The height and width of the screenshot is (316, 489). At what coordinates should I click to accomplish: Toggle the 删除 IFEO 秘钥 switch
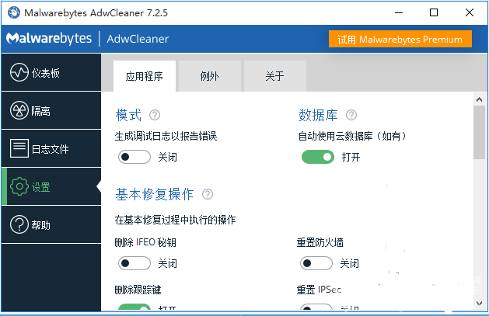(134, 263)
